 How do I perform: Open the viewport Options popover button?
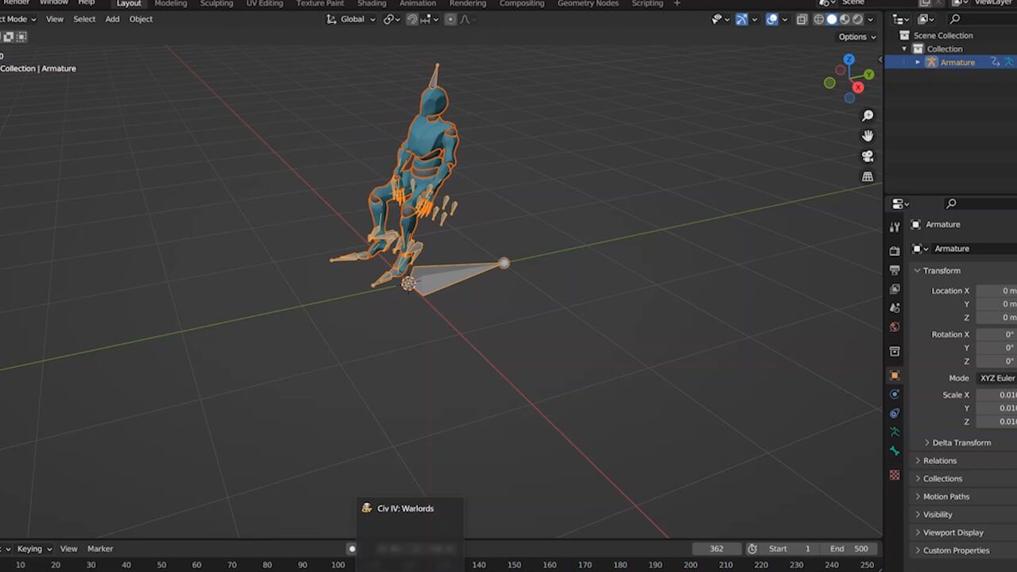pos(857,37)
